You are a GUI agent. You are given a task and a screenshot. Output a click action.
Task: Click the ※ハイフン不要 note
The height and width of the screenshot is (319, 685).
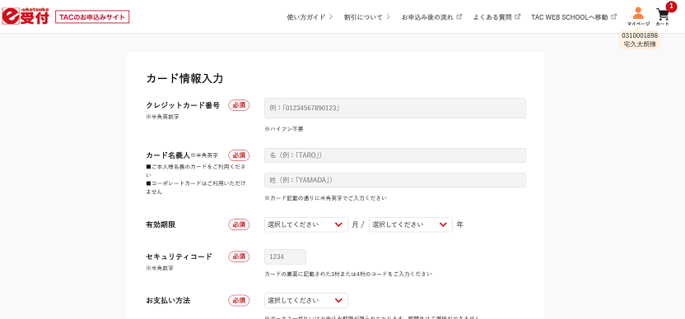click(x=283, y=129)
